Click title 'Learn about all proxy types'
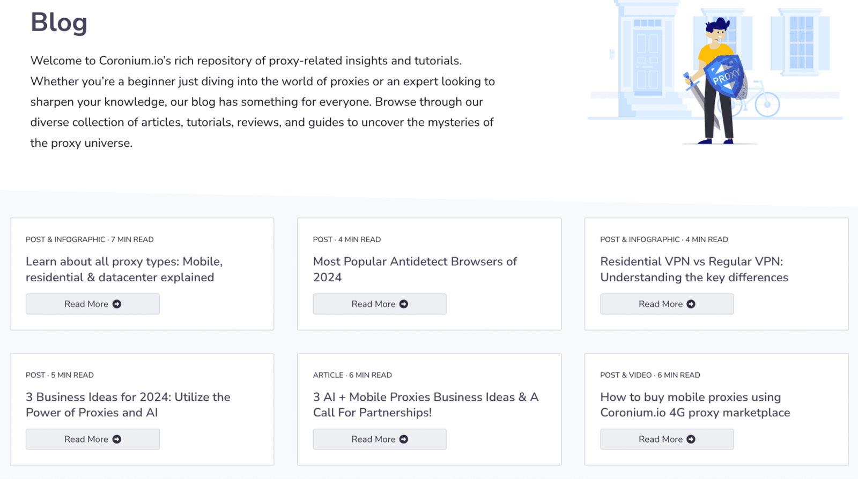 [x=124, y=270]
